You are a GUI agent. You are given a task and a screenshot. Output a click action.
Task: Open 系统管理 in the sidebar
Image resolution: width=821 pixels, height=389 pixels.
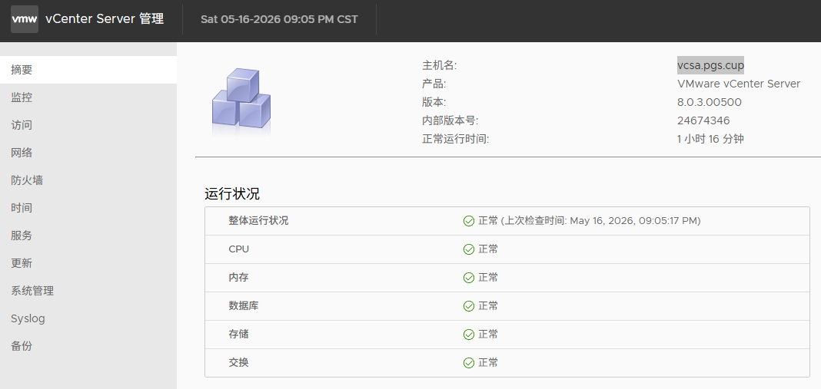[88, 291]
